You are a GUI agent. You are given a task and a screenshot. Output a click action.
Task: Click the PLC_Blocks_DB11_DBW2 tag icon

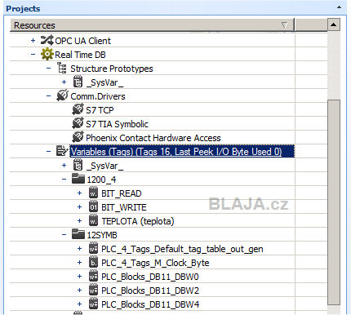point(93,290)
